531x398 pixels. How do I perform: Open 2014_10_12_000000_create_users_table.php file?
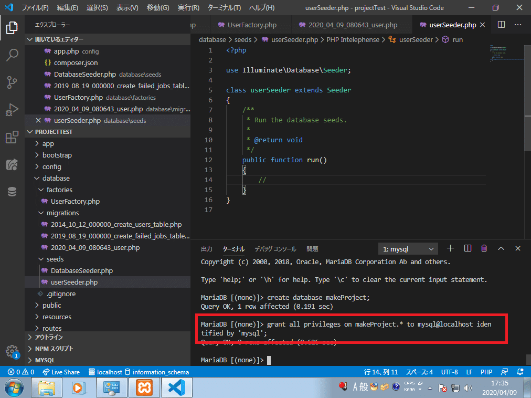(116, 224)
